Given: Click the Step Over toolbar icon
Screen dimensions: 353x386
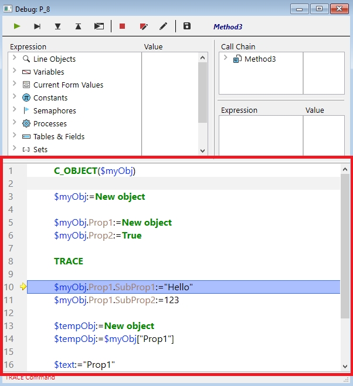Looking at the screenshot, I should coord(38,26).
